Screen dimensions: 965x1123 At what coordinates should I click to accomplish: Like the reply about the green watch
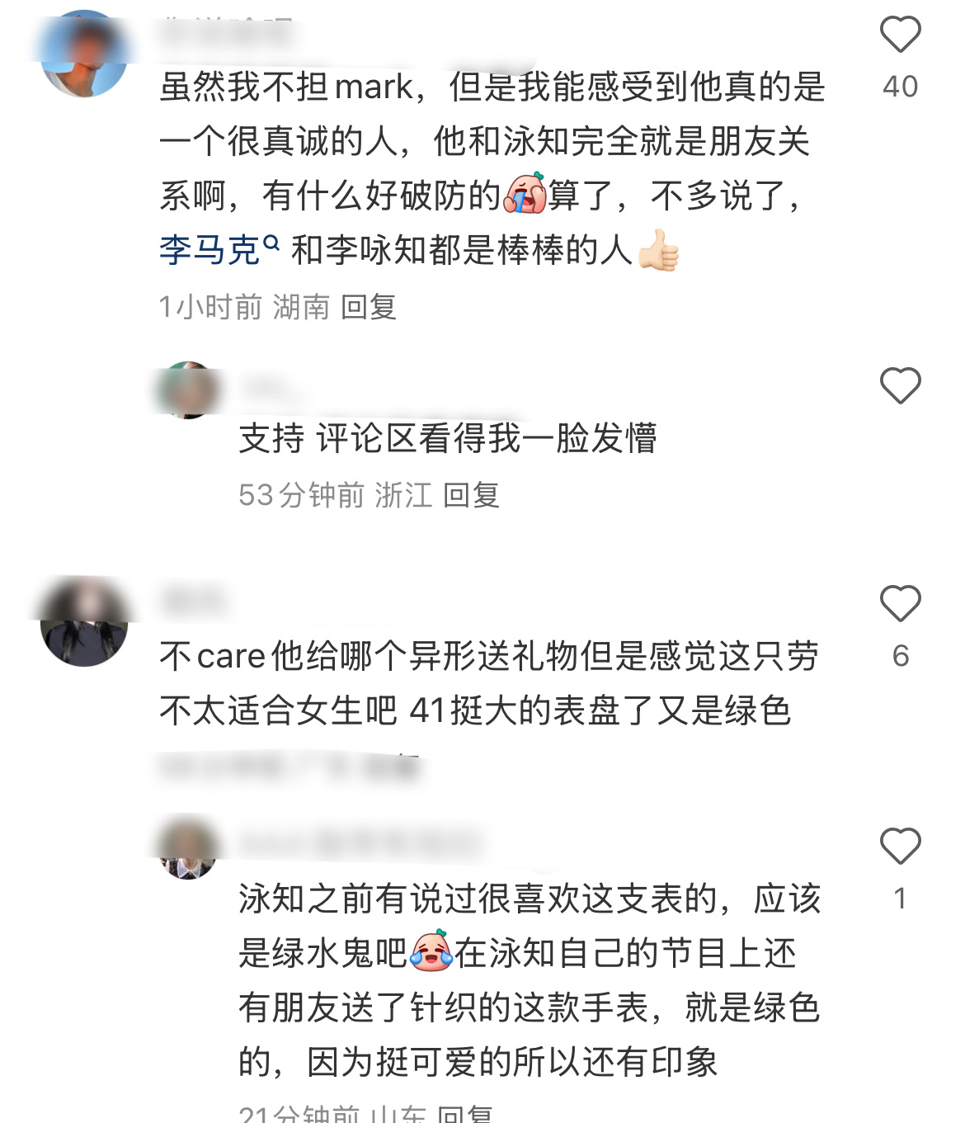900,847
